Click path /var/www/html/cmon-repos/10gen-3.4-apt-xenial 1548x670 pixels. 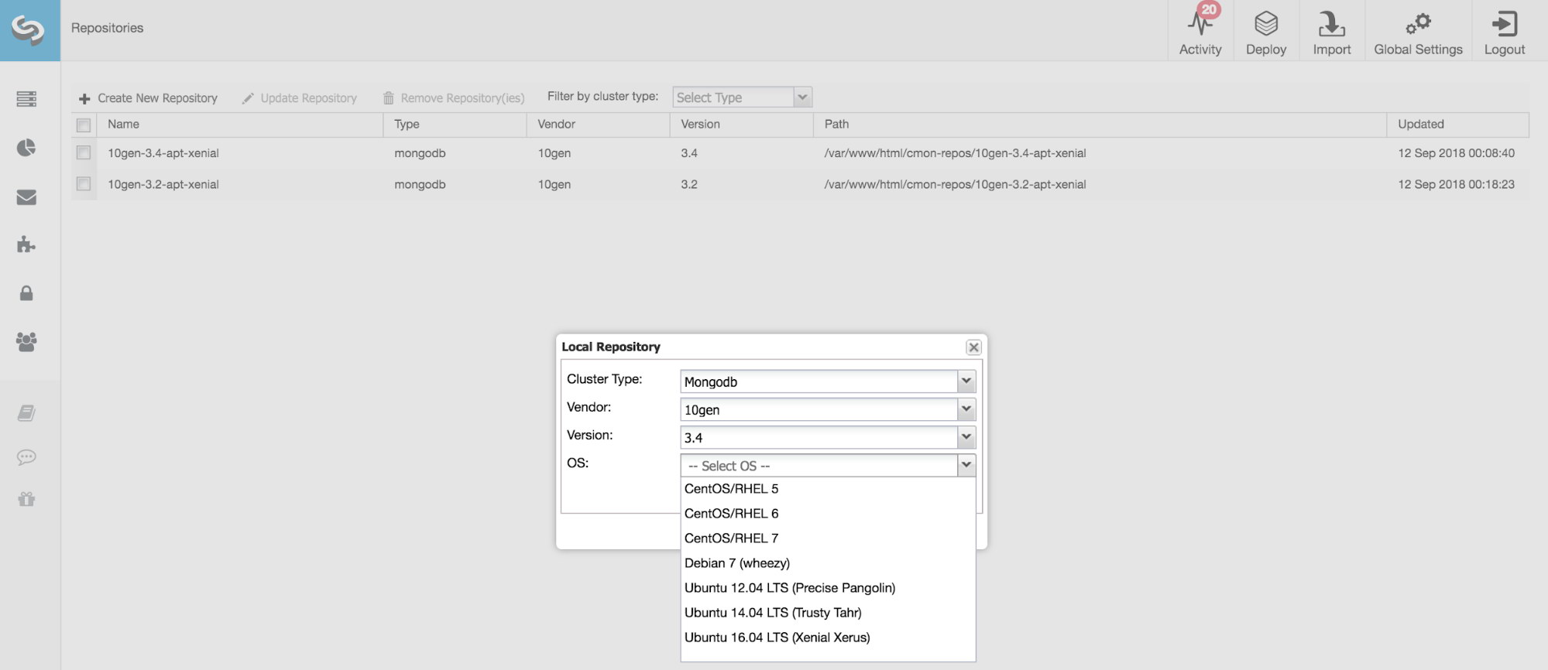(x=955, y=153)
